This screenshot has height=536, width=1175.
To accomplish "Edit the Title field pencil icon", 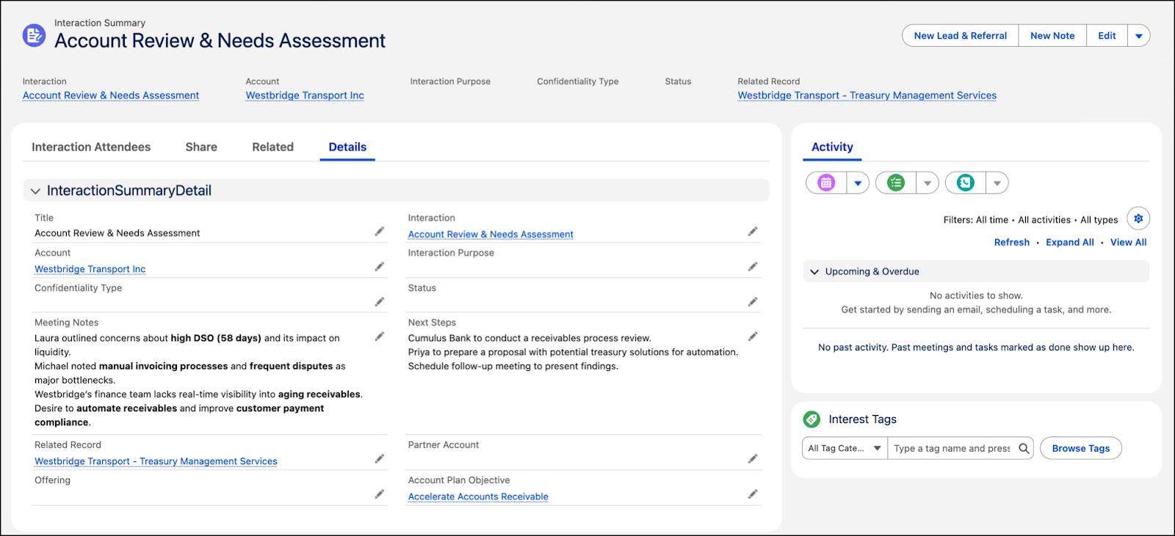I will (x=379, y=232).
